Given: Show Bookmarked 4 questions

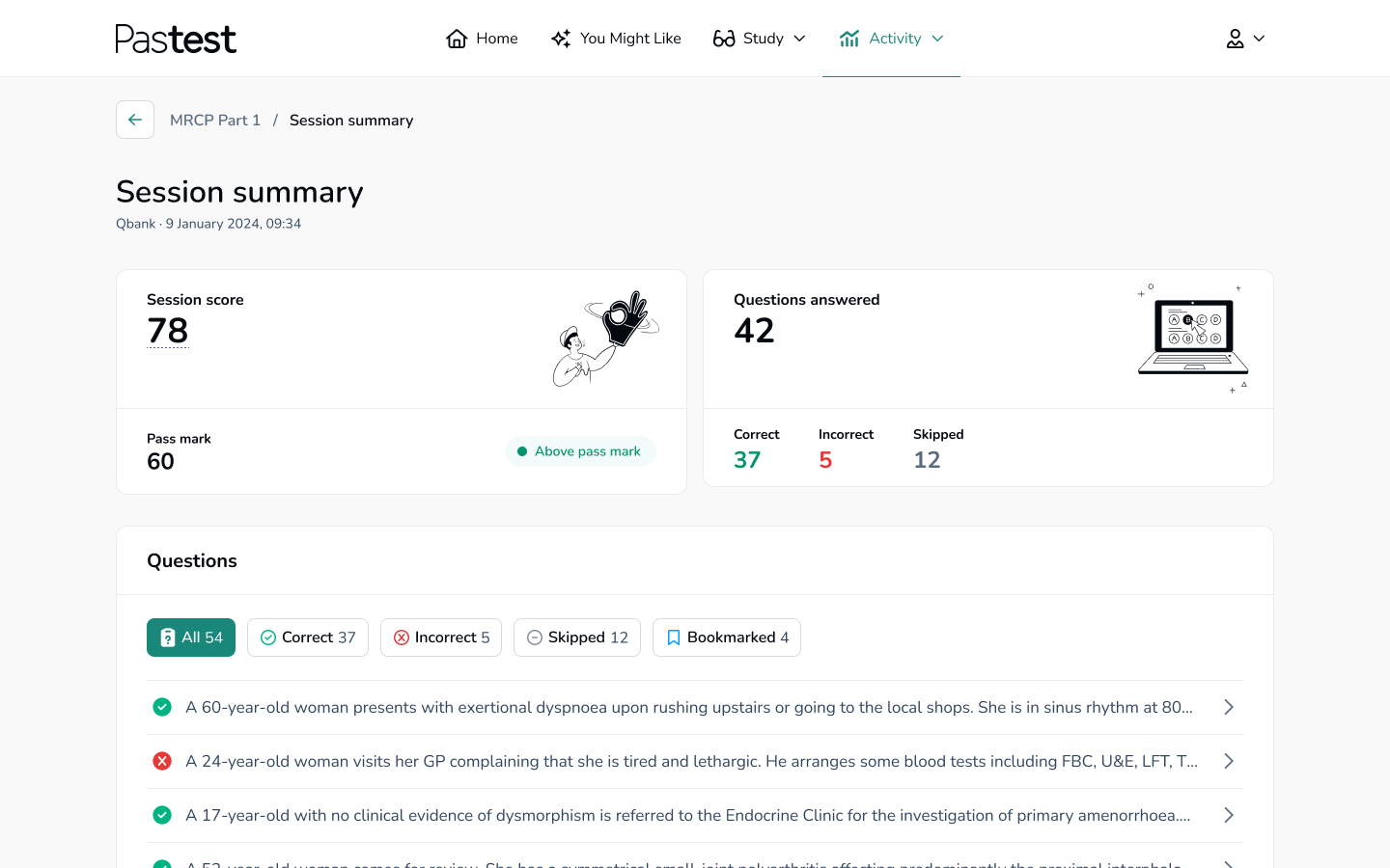Looking at the screenshot, I should (727, 637).
